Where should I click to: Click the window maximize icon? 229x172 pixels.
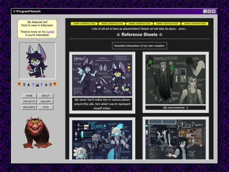209,11
